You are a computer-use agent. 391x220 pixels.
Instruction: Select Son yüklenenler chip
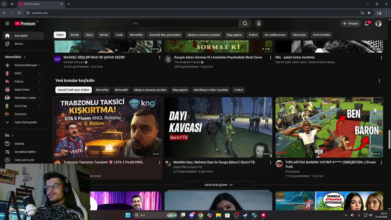[275, 35]
